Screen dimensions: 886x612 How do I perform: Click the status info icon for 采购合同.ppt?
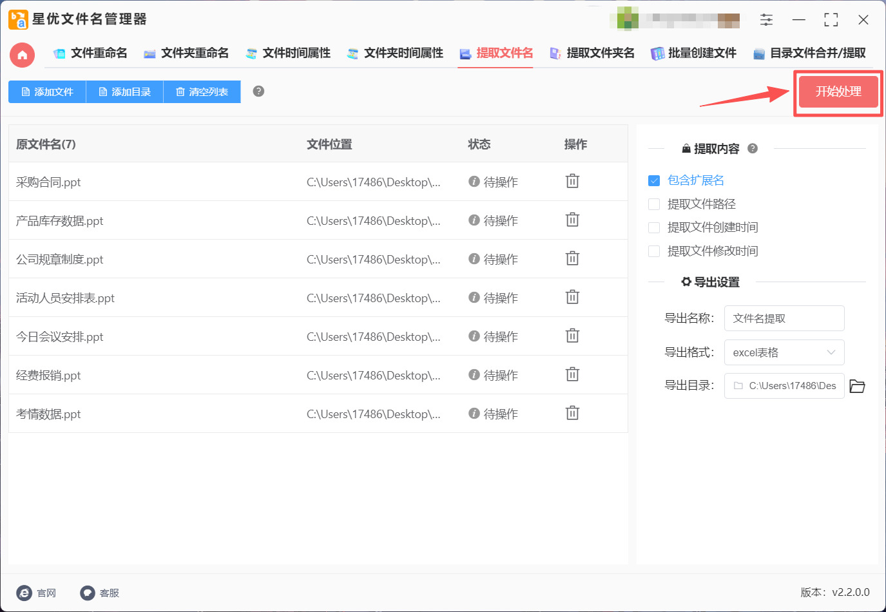point(474,182)
